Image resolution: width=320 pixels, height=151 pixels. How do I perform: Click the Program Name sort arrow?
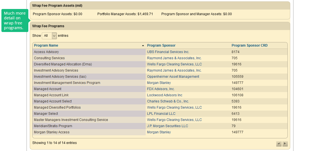click(143, 45)
